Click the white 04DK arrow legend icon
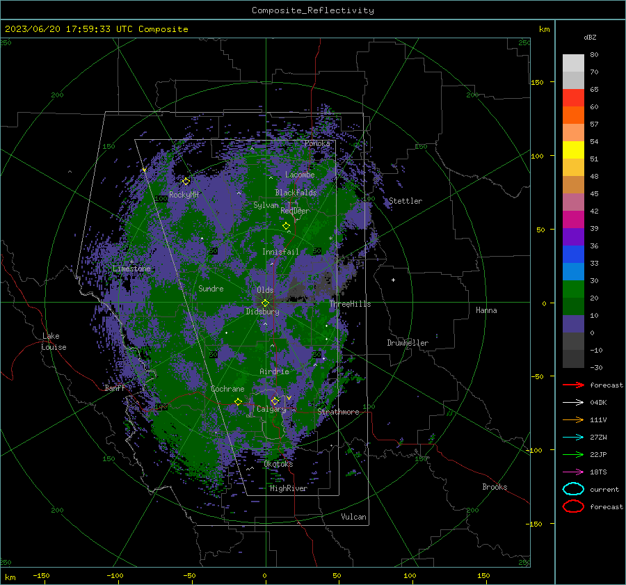626x585 pixels. pos(573,403)
